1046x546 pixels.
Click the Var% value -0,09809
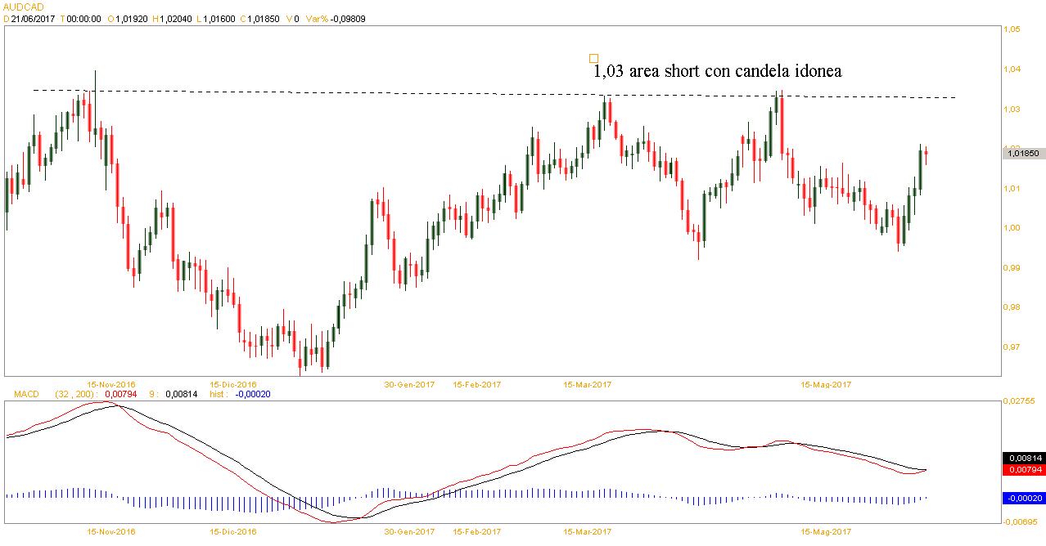point(345,18)
